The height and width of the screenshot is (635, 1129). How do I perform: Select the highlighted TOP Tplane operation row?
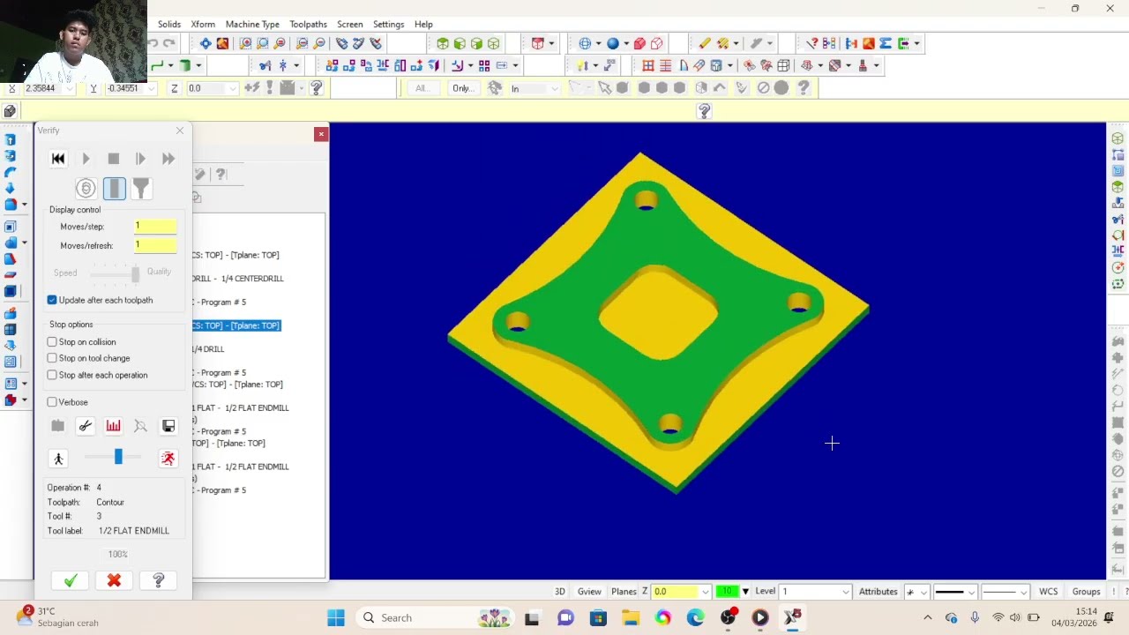(x=236, y=325)
